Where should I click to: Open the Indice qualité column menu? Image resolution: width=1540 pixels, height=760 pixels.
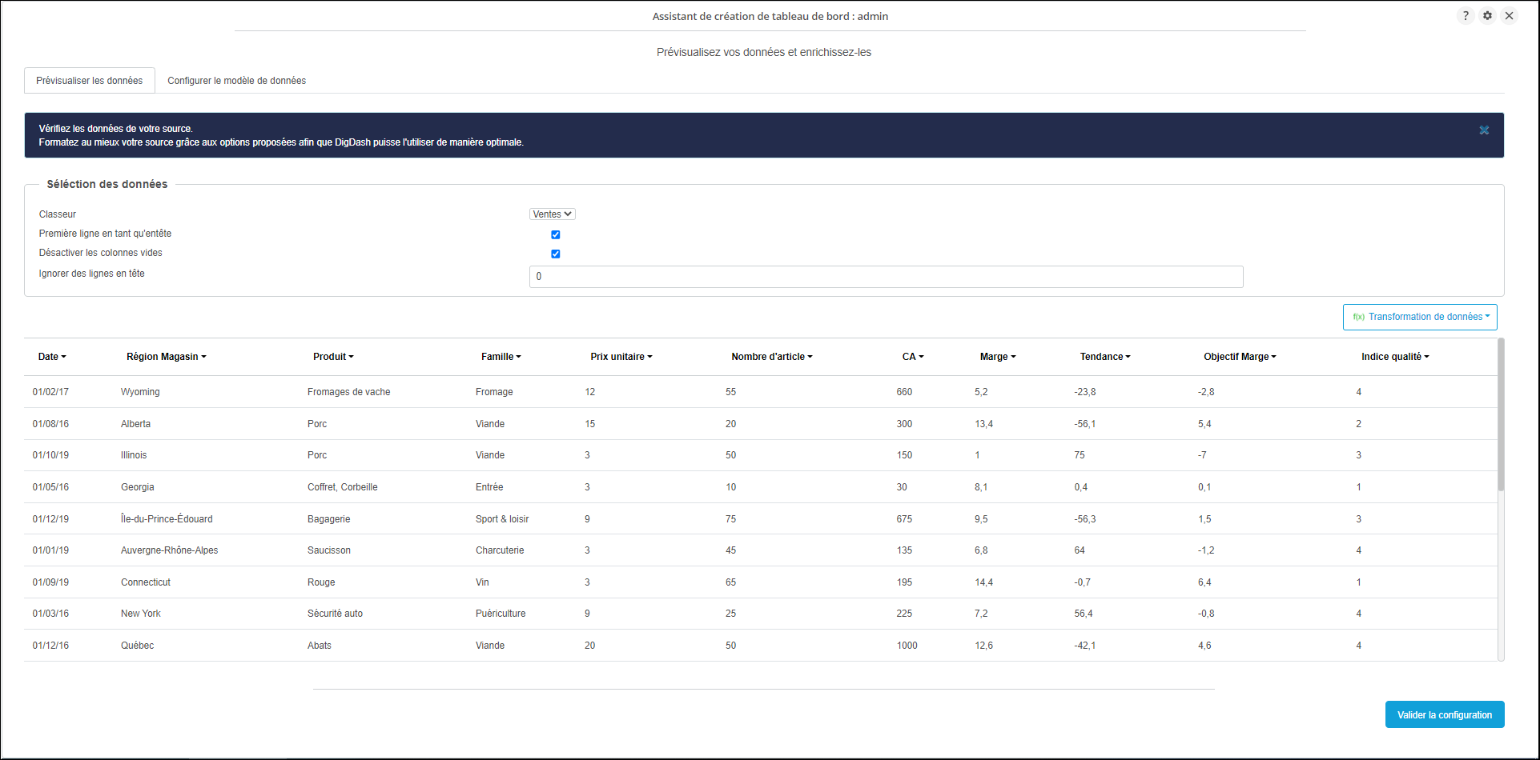coord(1395,357)
